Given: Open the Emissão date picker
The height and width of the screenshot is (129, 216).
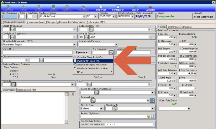Looking at the screenshot, I should click(x=114, y=16).
